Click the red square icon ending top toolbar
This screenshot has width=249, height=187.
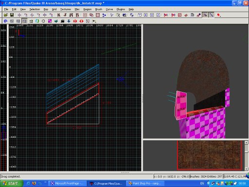219,15
